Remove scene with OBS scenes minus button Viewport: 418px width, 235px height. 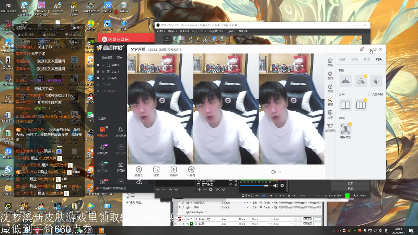(164, 190)
